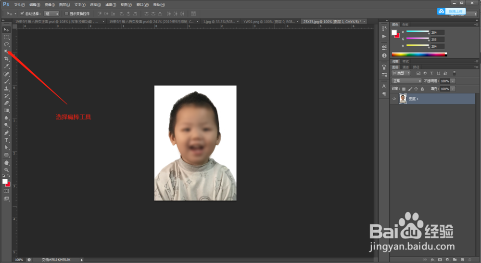
Task: Select the Clone Stamp tool
Action: click(x=6, y=89)
